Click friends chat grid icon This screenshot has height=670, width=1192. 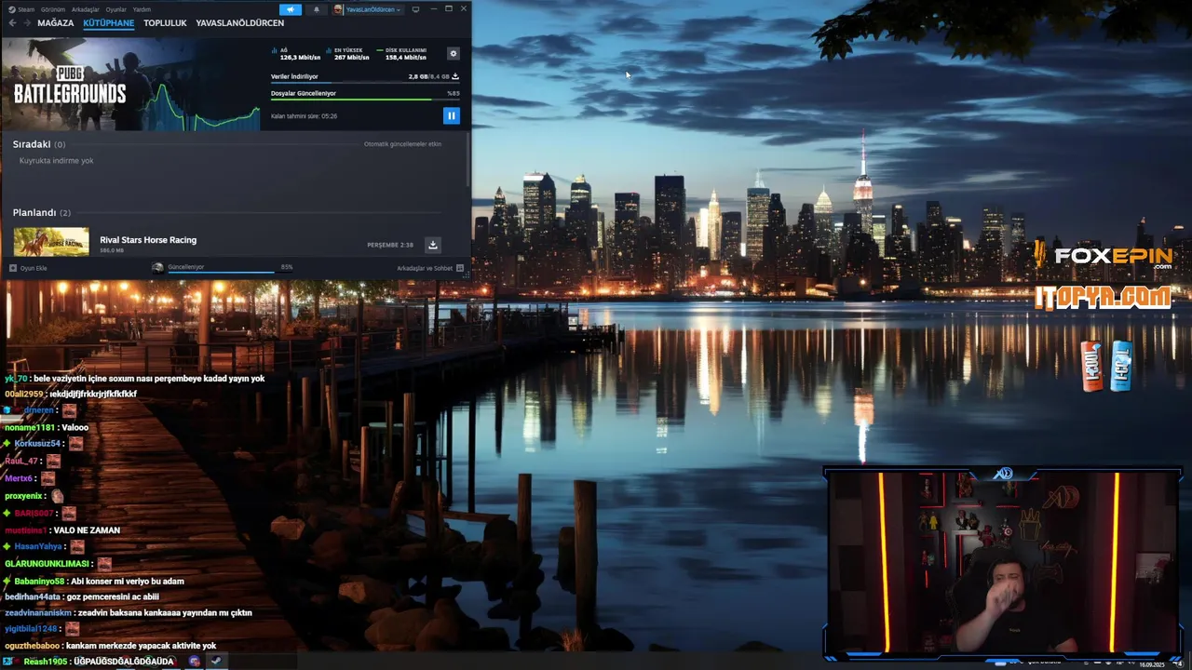460,268
